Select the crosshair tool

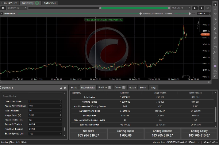coord(215,9)
